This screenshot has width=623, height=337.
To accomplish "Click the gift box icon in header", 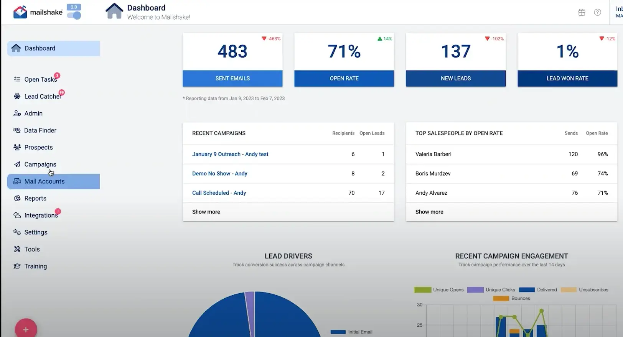I will (x=582, y=12).
